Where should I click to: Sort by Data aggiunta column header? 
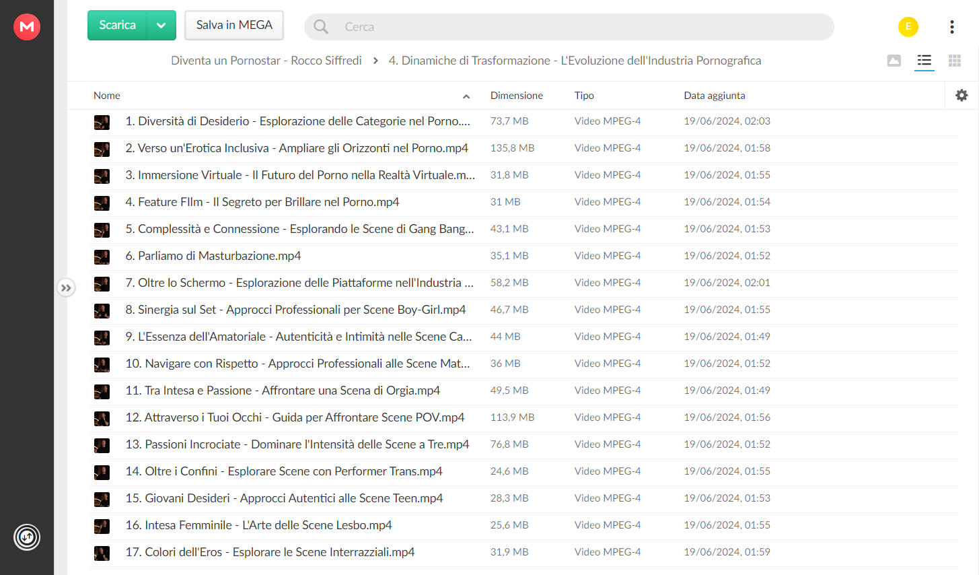click(x=715, y=96)
